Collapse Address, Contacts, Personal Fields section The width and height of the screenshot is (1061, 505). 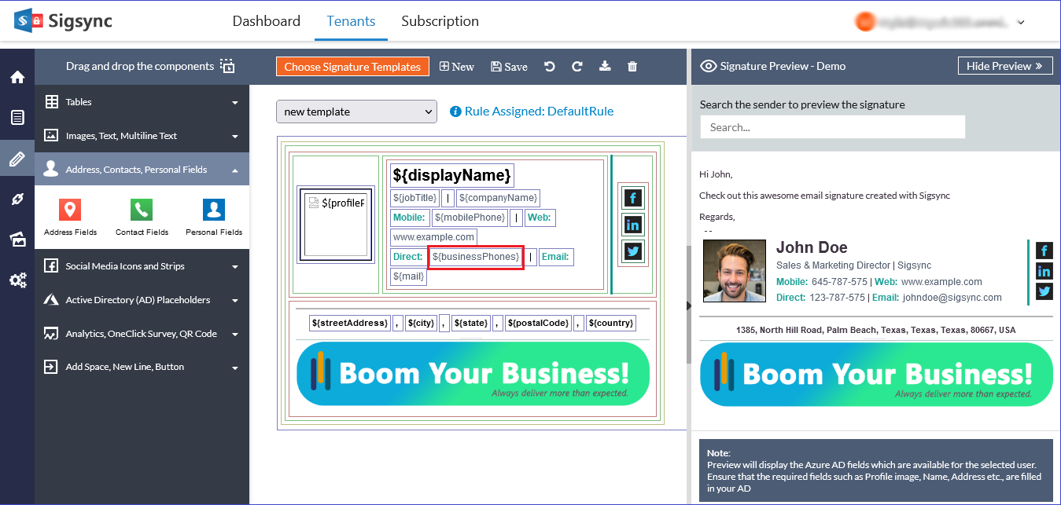click(142, 169)
